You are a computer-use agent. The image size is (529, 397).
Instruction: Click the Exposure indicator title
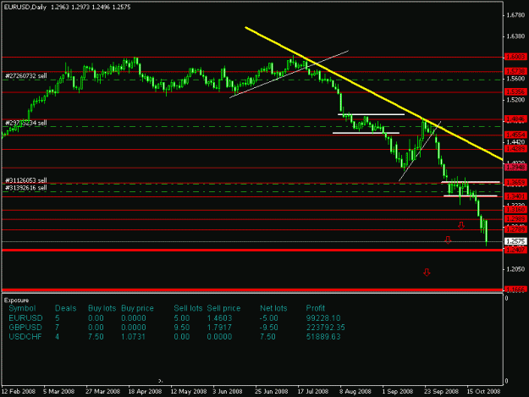pyautogui.click(x=17, y=301)
